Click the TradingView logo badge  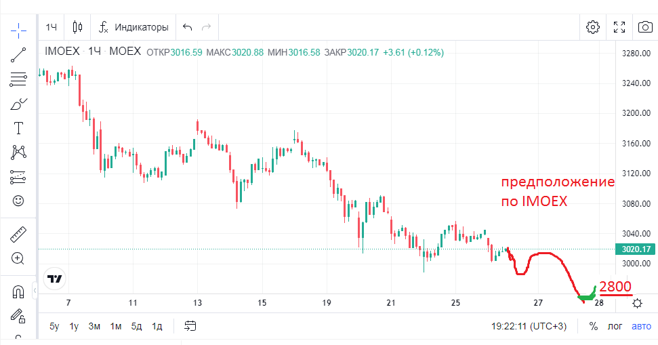[55, 279]
